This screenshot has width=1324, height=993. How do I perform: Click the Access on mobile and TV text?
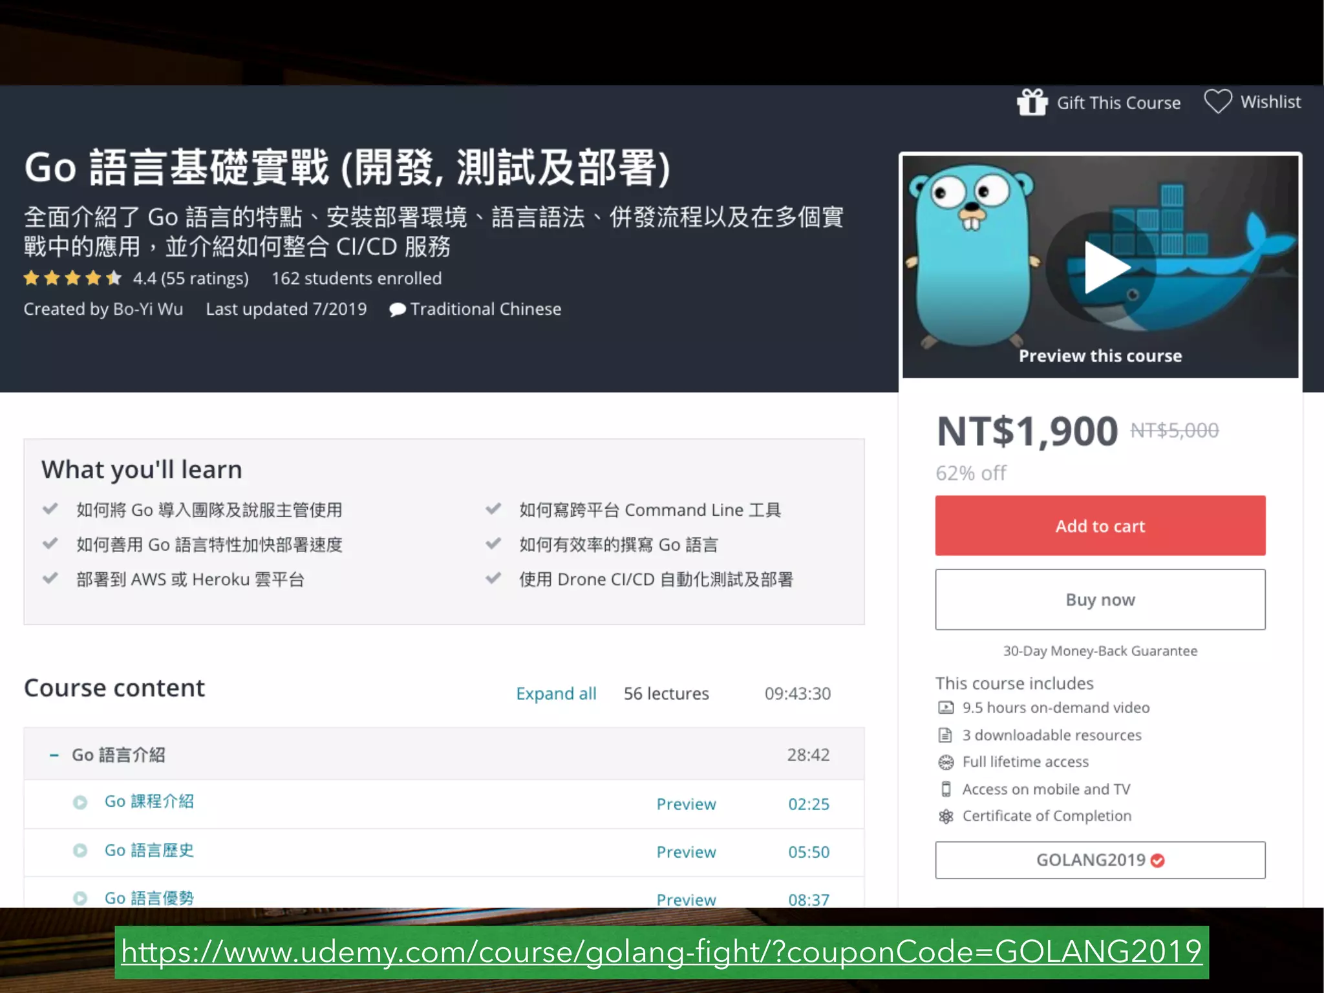[1046, 789]
